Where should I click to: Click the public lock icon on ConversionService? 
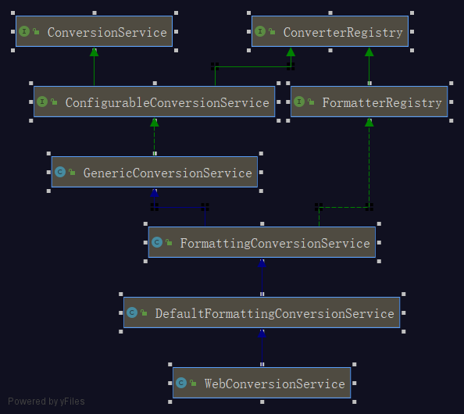(x=36, y=31)
